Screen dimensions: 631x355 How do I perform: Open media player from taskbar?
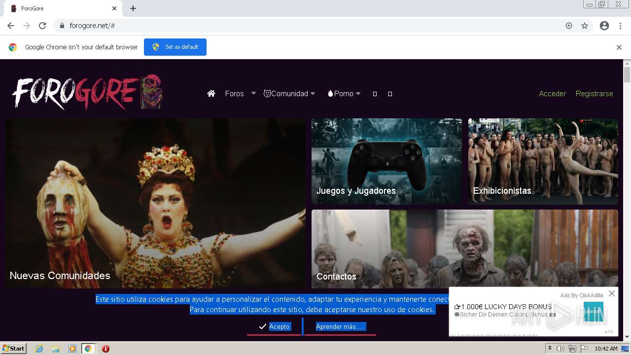point(72,349)
